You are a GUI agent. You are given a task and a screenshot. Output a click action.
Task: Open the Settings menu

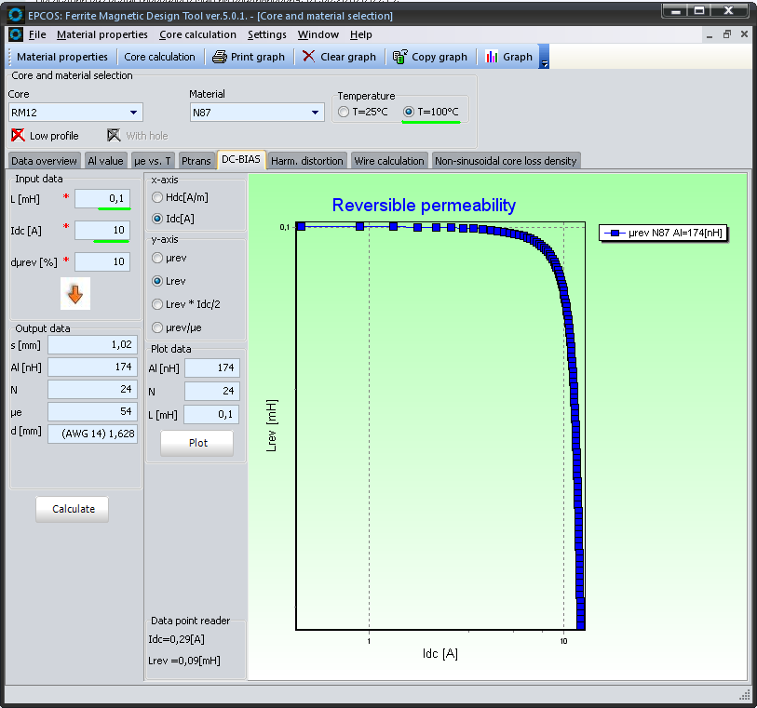266,34
